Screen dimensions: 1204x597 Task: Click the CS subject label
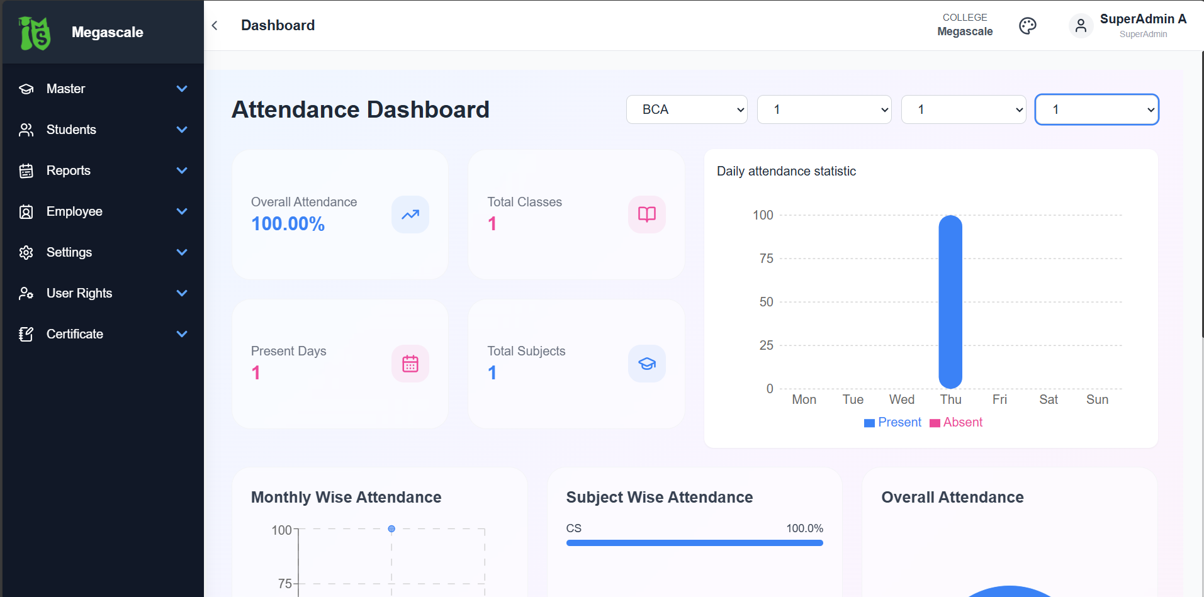(574, 528)
